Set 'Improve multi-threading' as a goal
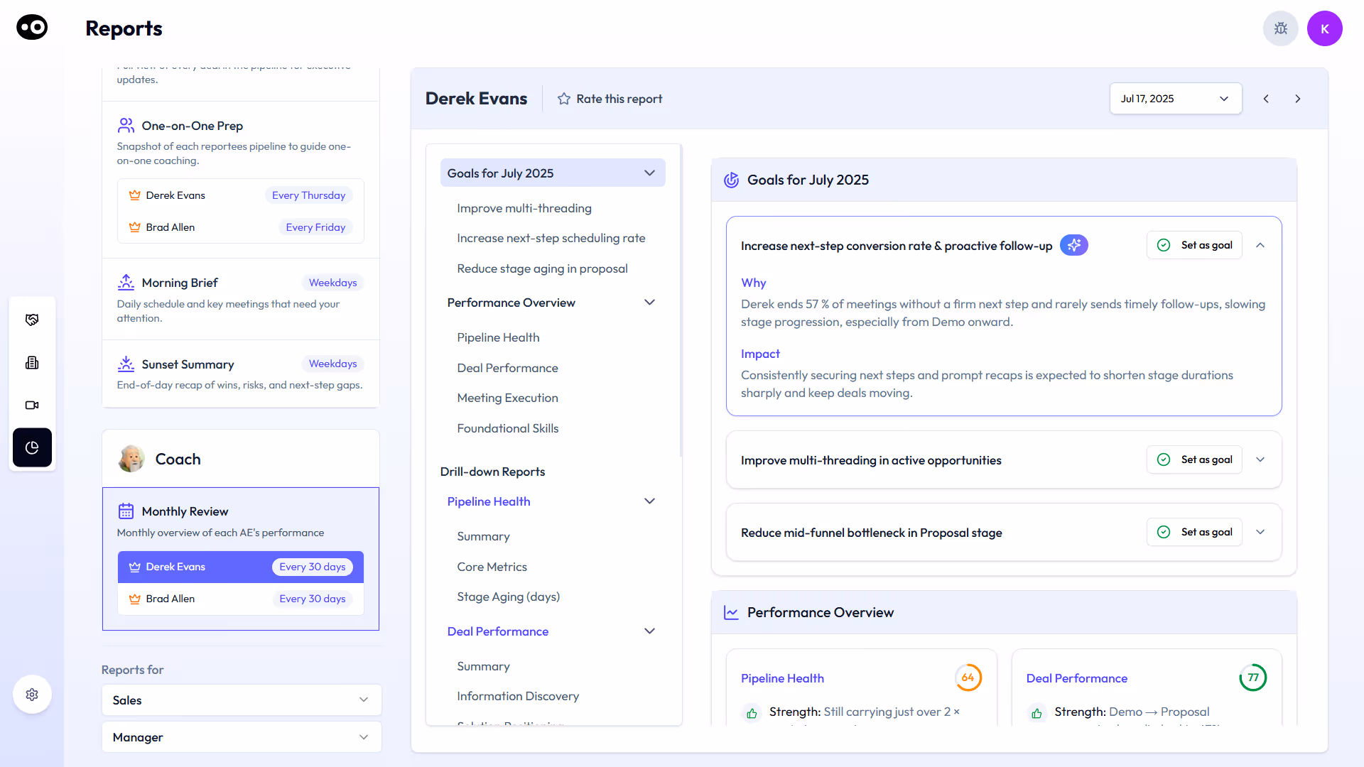 pos(1194,459)
